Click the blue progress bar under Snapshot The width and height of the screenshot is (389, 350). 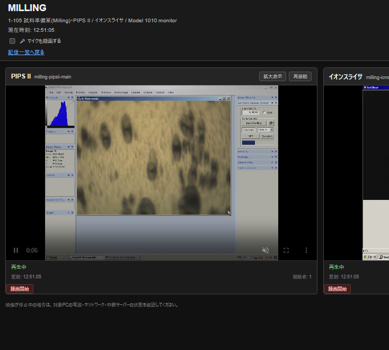[249, 143]
